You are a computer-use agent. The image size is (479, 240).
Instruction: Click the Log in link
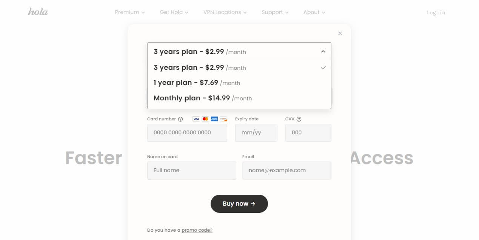(x=435, y=12)
